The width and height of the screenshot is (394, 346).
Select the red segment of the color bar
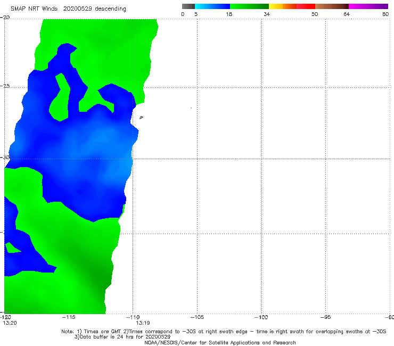[306, 6]
